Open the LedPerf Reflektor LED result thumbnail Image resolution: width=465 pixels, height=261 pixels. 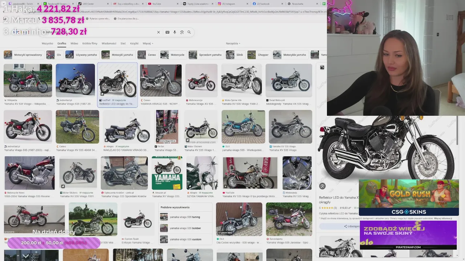point(117,80)
